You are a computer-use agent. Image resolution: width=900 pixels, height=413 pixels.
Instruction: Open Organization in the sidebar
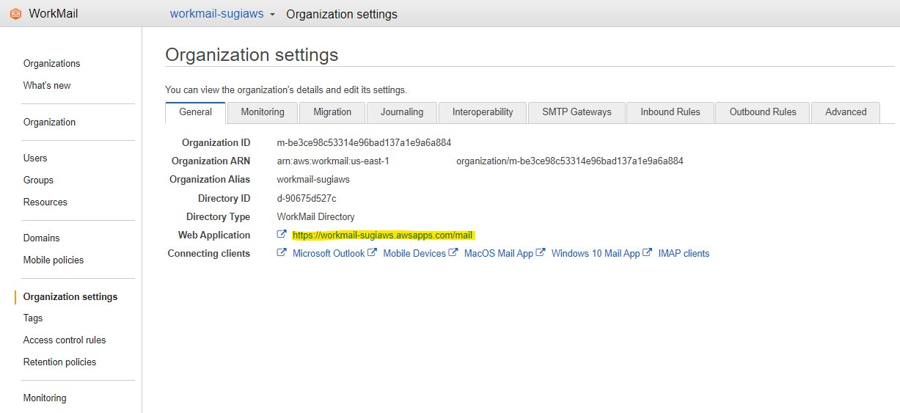(x=49, y=123)
